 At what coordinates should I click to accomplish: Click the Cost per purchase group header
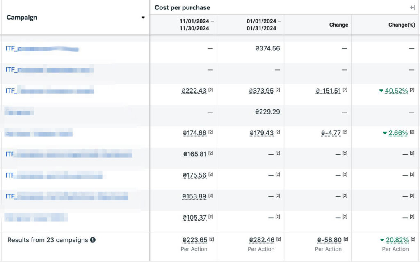[182, 7]
